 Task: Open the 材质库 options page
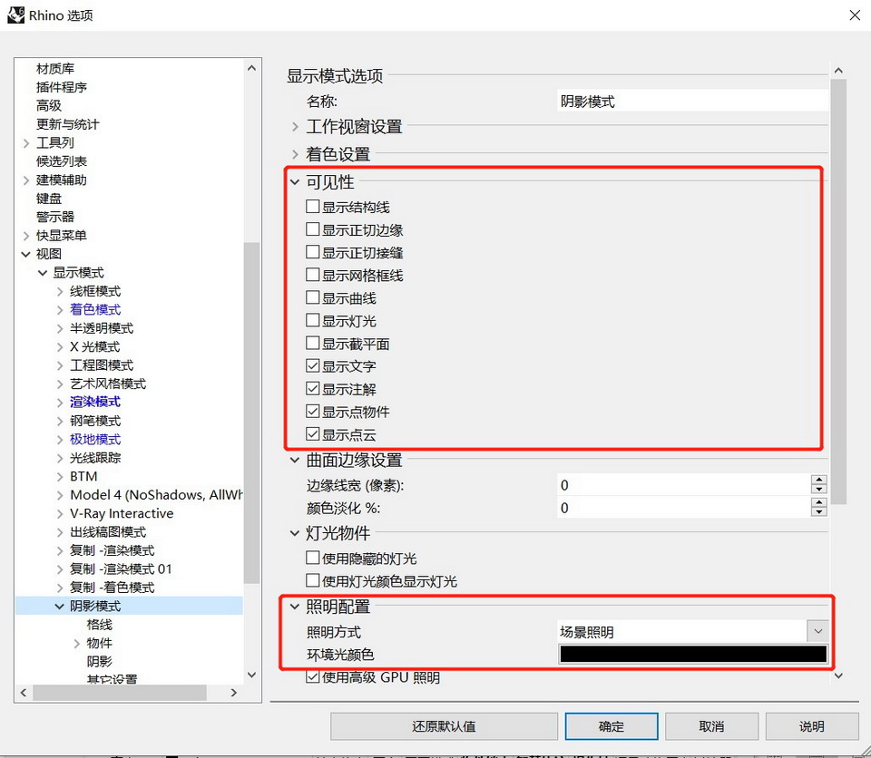click(x=55, y=69)
